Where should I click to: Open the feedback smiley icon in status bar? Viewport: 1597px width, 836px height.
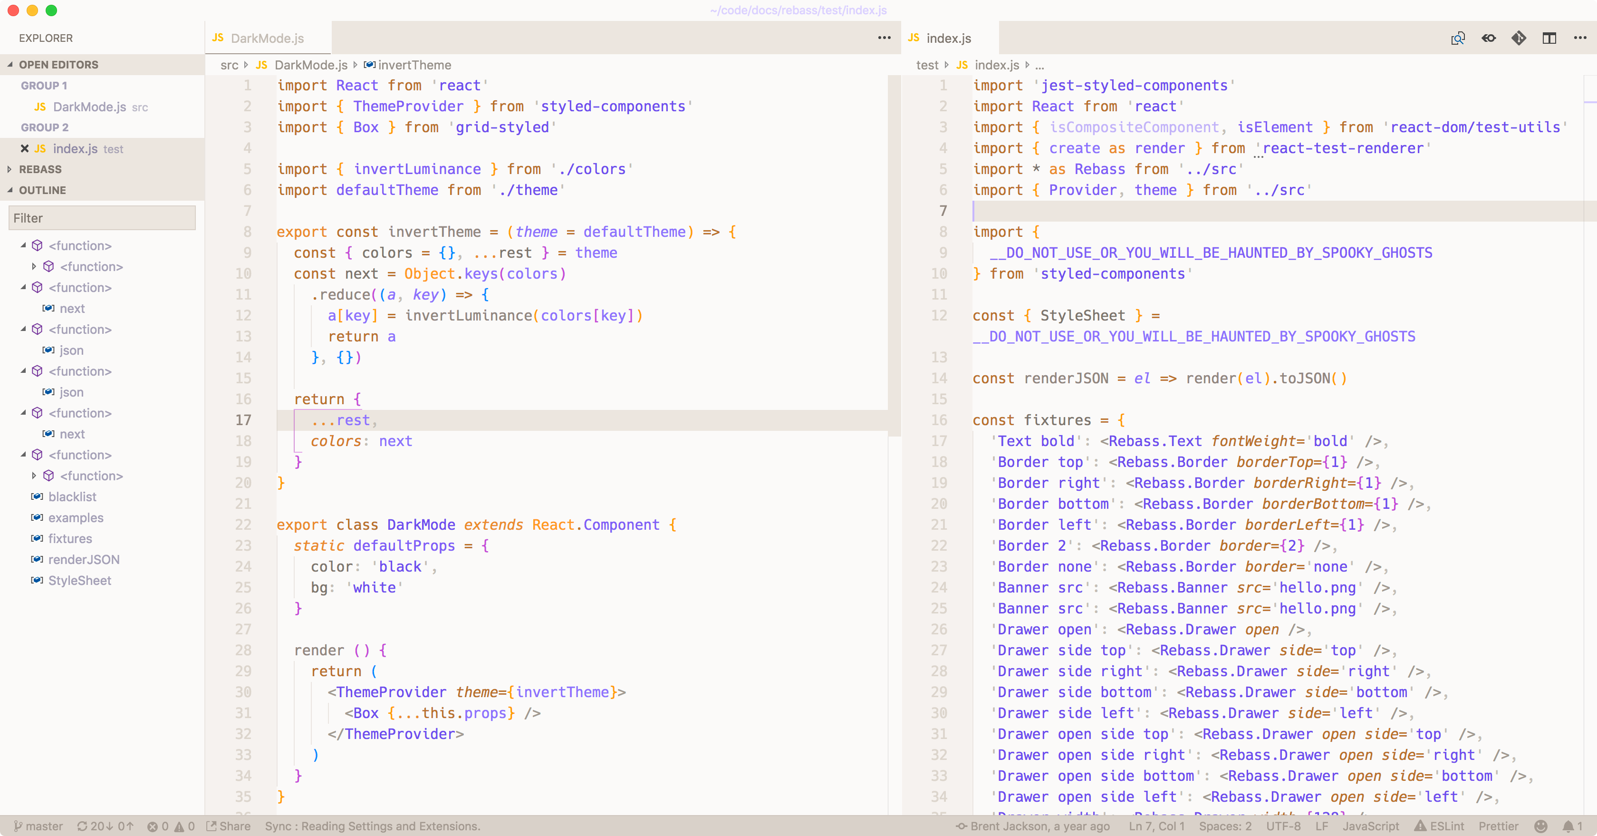click(x=1540, y=826)
